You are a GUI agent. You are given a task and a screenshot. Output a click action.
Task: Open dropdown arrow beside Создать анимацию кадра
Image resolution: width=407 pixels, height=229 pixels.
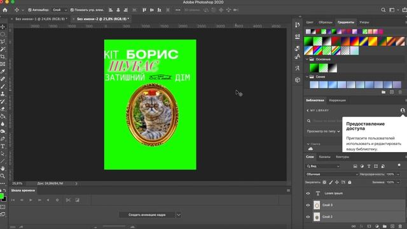click(x=179, y=215)
